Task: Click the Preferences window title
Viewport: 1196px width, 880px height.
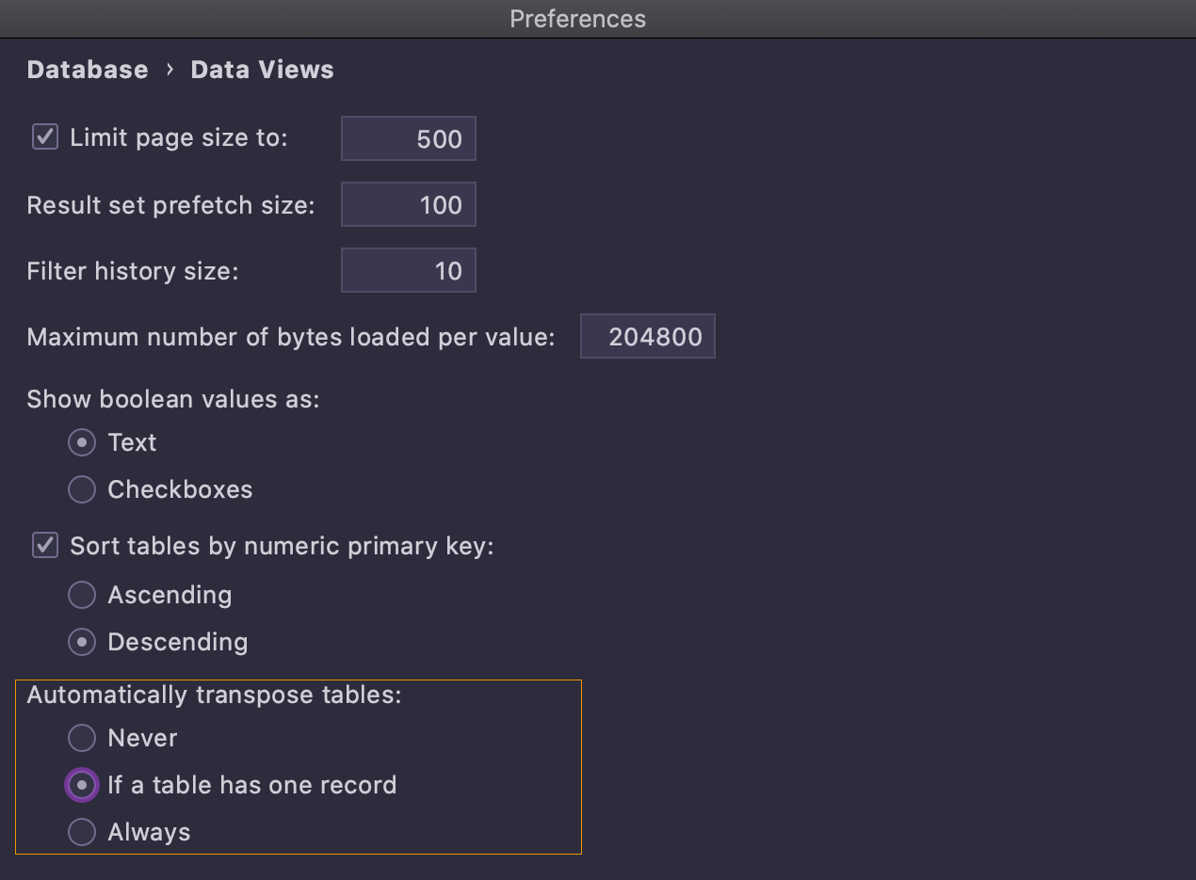Action: pos(578,19)
